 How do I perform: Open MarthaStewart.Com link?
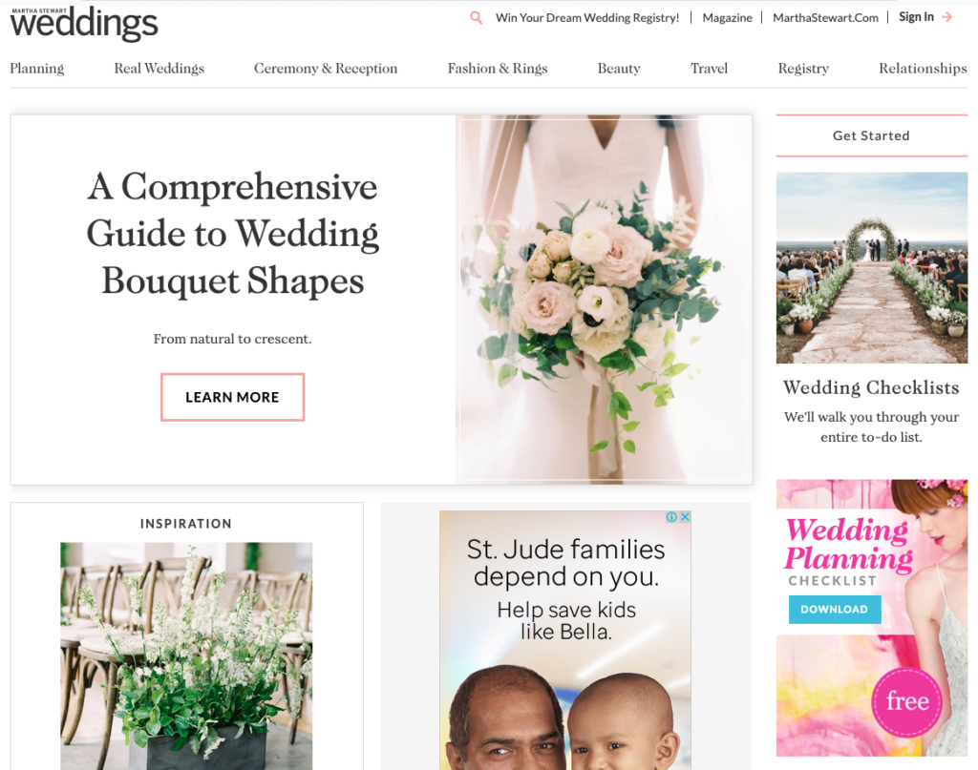pos(825,18)
